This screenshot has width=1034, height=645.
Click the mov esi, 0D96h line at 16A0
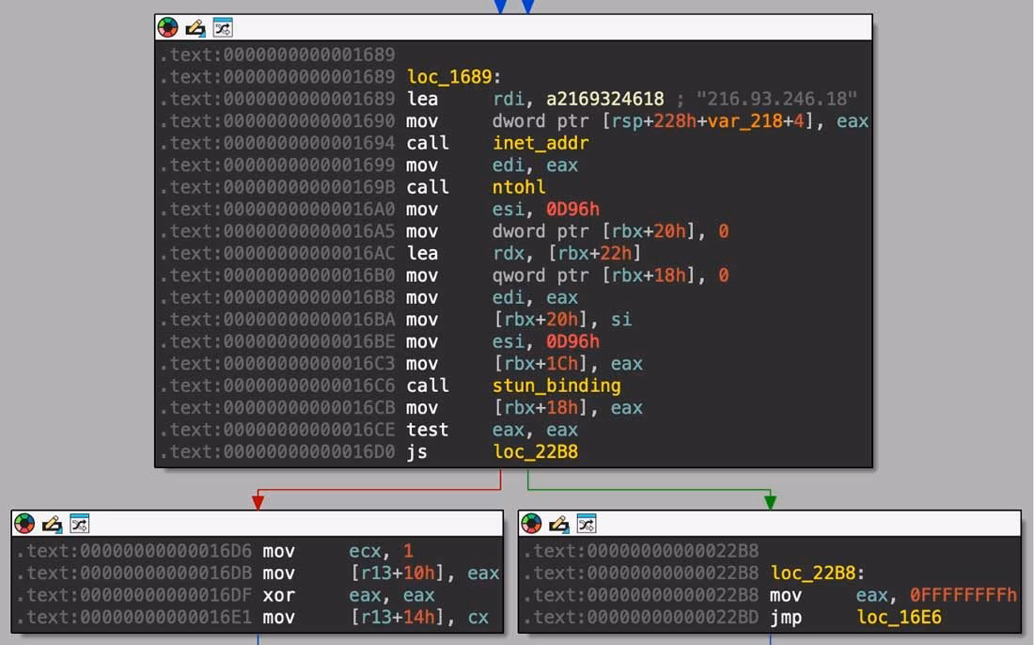[x=503, y=210]
